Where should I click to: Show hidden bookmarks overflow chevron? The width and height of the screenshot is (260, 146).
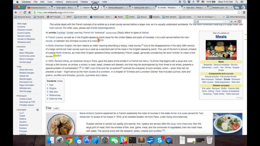tap(224, 17)
